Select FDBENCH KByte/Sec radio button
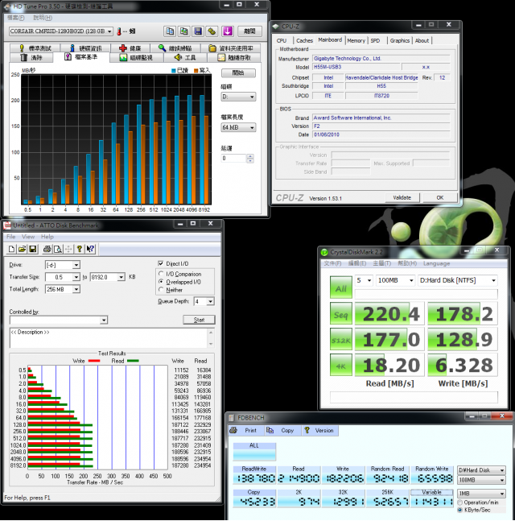 [x=460, y=510]
